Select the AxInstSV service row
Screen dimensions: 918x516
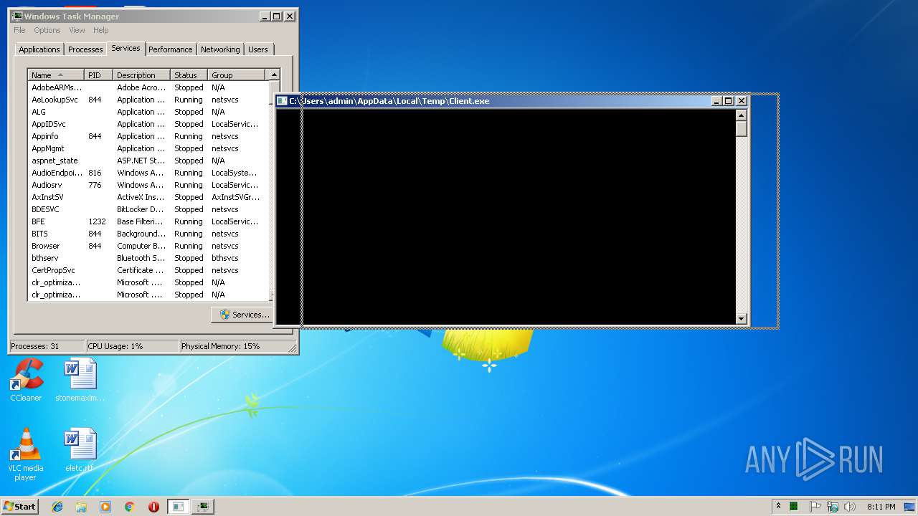click(148, 197)
